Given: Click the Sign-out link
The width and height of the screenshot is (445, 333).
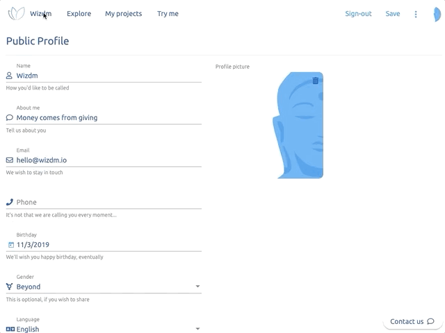Looking at the screenshot, I should coord(358,14).
